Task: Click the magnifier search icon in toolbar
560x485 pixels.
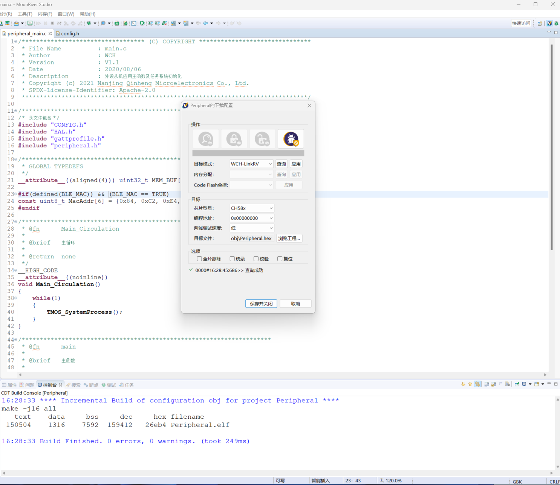Action: [103, 23]
